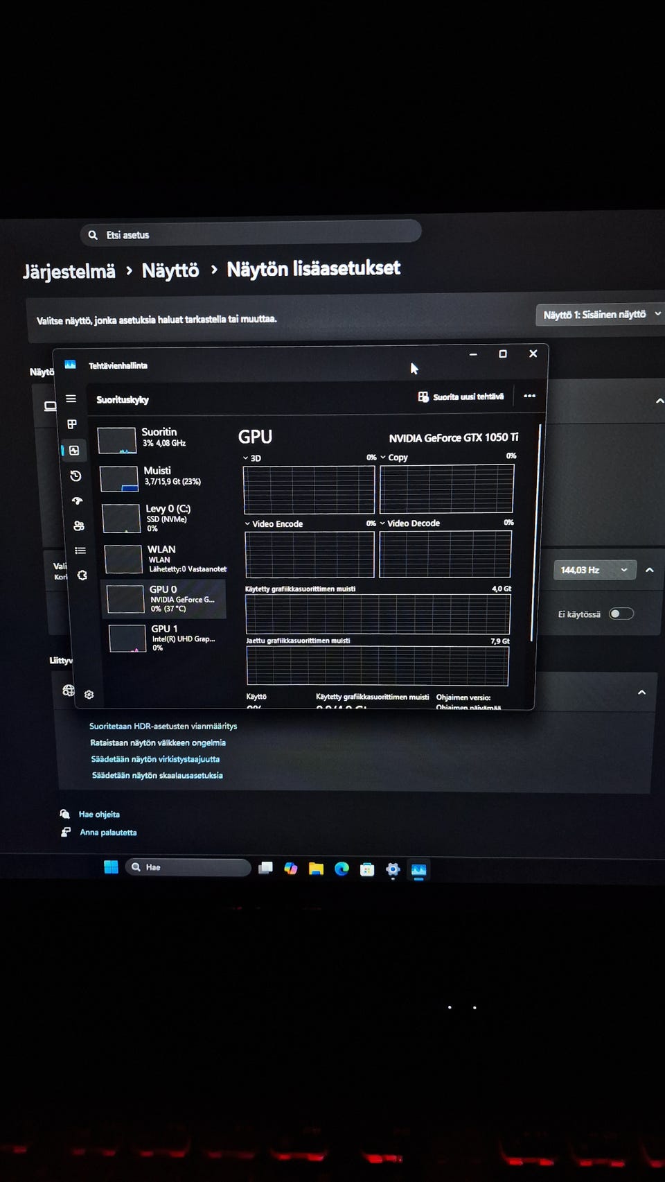Viewport: 665px width, 1182px height.
Task: Select Muisti performance entry
Action: (x=163, y=478)
